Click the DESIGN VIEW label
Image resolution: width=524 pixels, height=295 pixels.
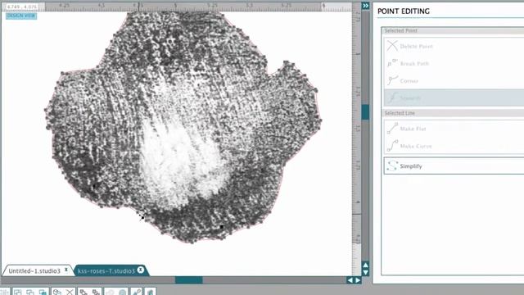point(21,16)
